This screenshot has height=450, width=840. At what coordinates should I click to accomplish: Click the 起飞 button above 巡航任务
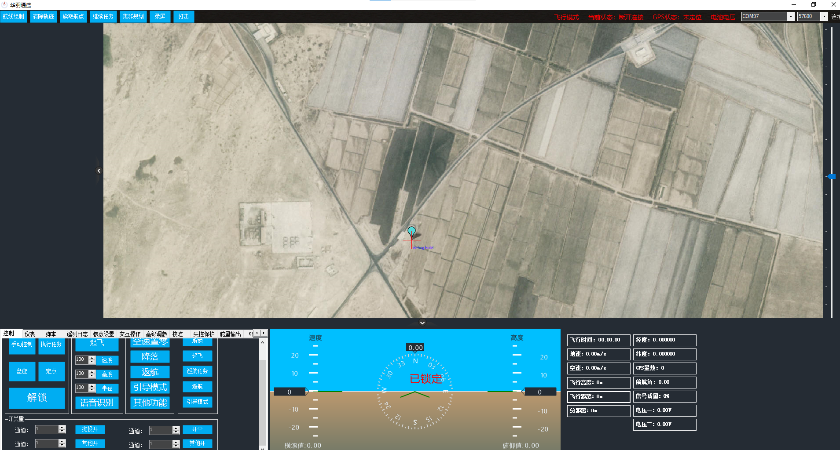(x=198, y=356)
